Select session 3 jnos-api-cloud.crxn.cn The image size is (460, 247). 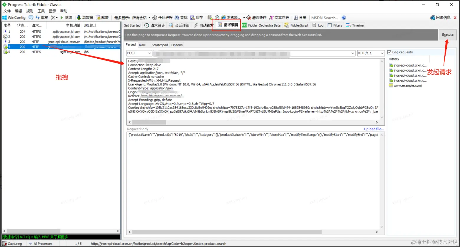(x=61, y=42)
